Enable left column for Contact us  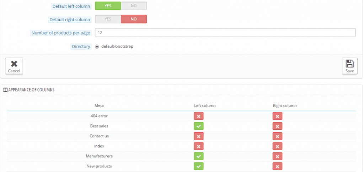point(198,136)
